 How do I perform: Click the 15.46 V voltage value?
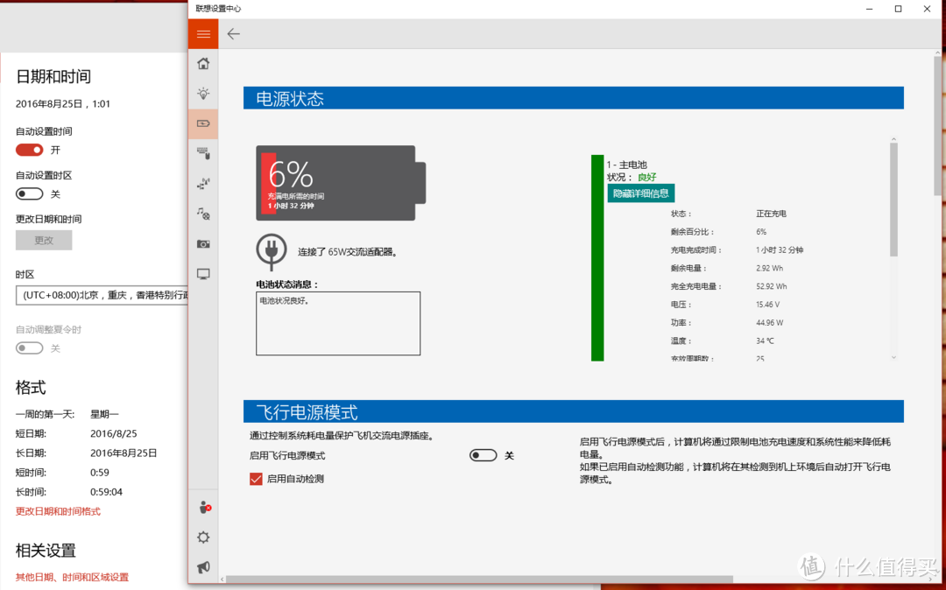[767, 305]
